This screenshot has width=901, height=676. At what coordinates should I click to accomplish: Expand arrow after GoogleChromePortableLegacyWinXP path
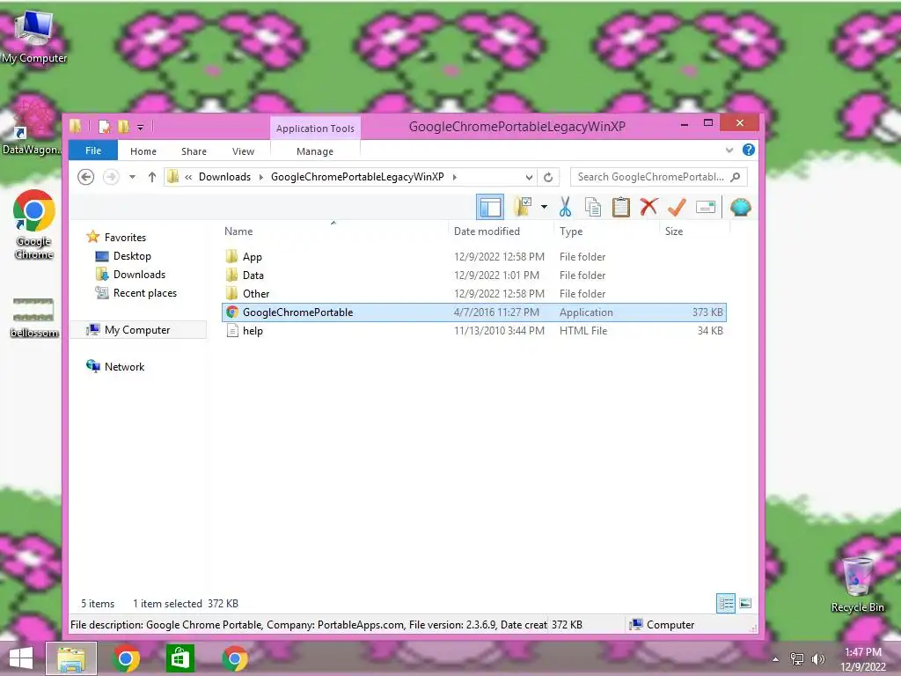455,177
